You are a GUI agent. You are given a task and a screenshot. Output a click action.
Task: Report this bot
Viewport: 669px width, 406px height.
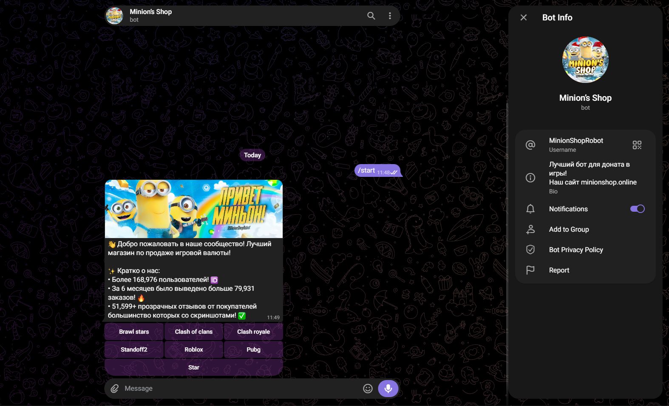pyautogui.click(x=585, y=270)
